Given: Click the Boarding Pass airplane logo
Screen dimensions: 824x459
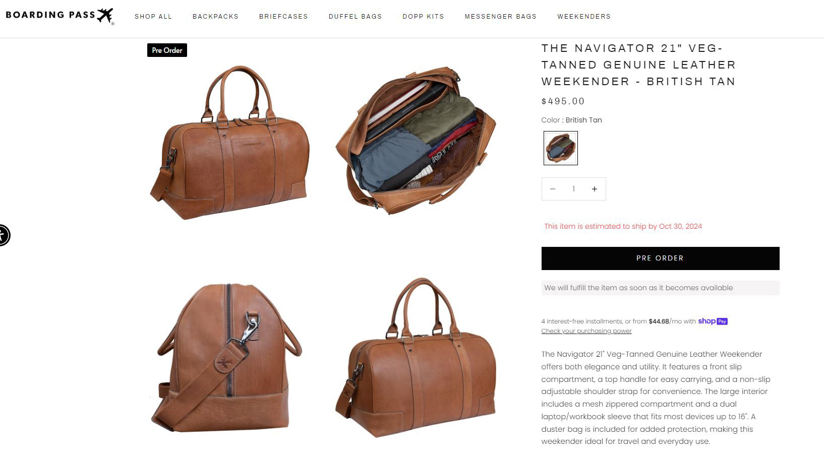Looking at the screenshot, I should (60, 16).
